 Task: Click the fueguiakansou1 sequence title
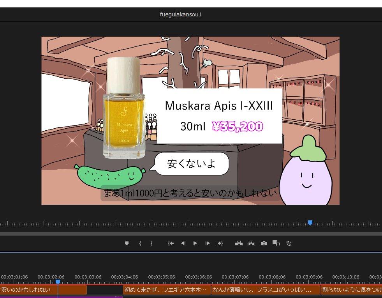(x=181, y=14)
